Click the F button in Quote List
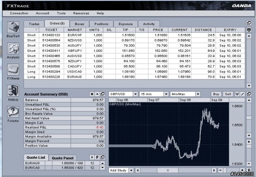 tap(97, 157)
